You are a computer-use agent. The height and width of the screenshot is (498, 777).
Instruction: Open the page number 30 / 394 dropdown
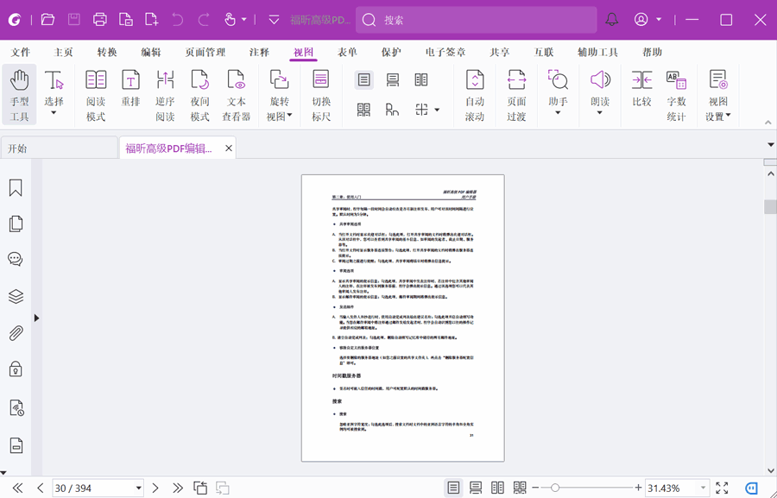pyautogui.click(x=139, y=489)
